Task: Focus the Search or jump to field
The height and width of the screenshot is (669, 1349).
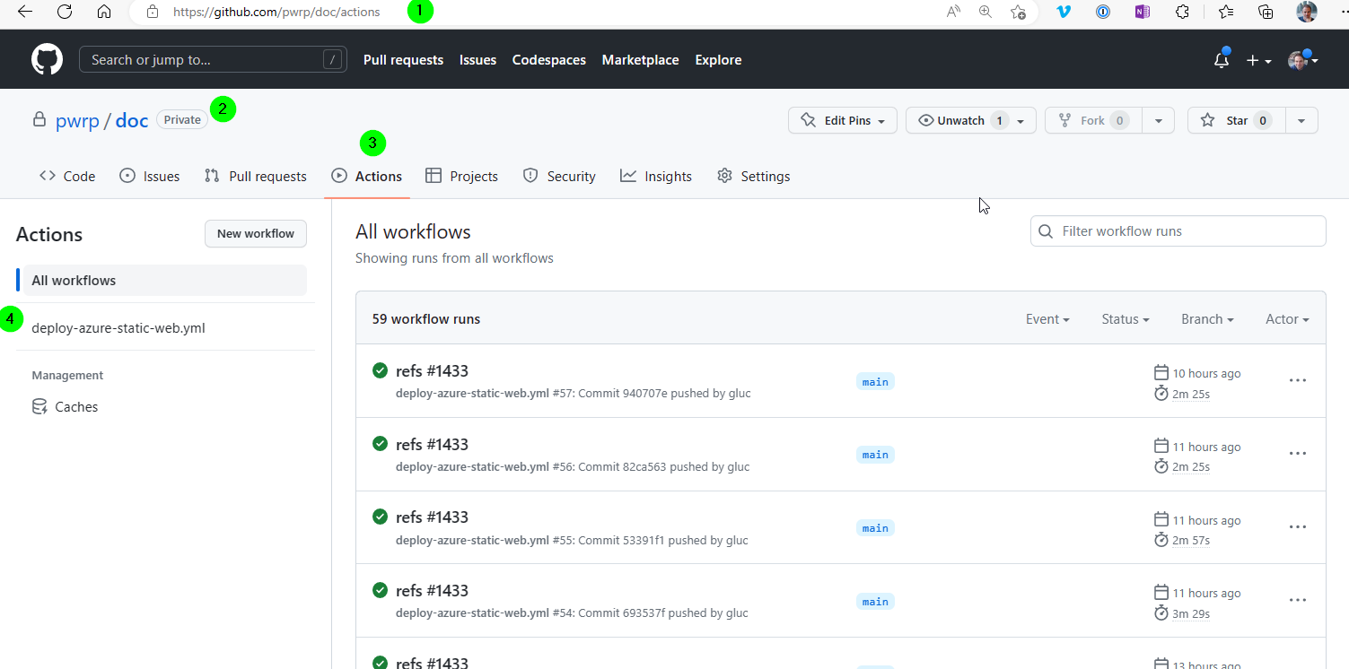Action: (214, 60)
